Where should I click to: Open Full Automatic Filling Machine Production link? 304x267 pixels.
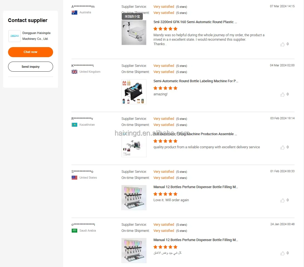(x=195, y=134)
